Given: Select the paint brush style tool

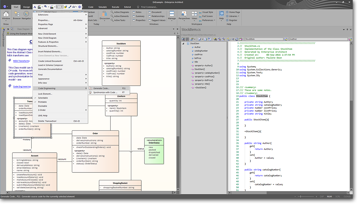Looking at the screenshot, I should tap(66, 7).
